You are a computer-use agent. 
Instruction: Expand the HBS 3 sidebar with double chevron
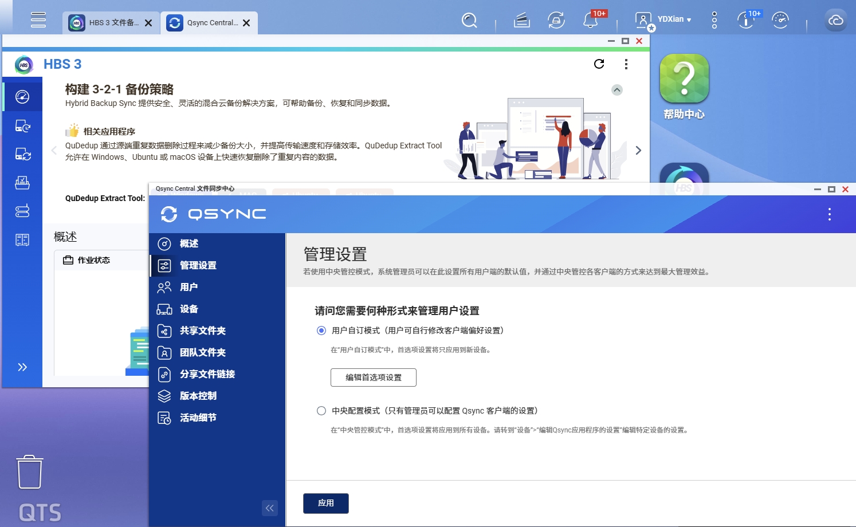click(x=22, y=367)
